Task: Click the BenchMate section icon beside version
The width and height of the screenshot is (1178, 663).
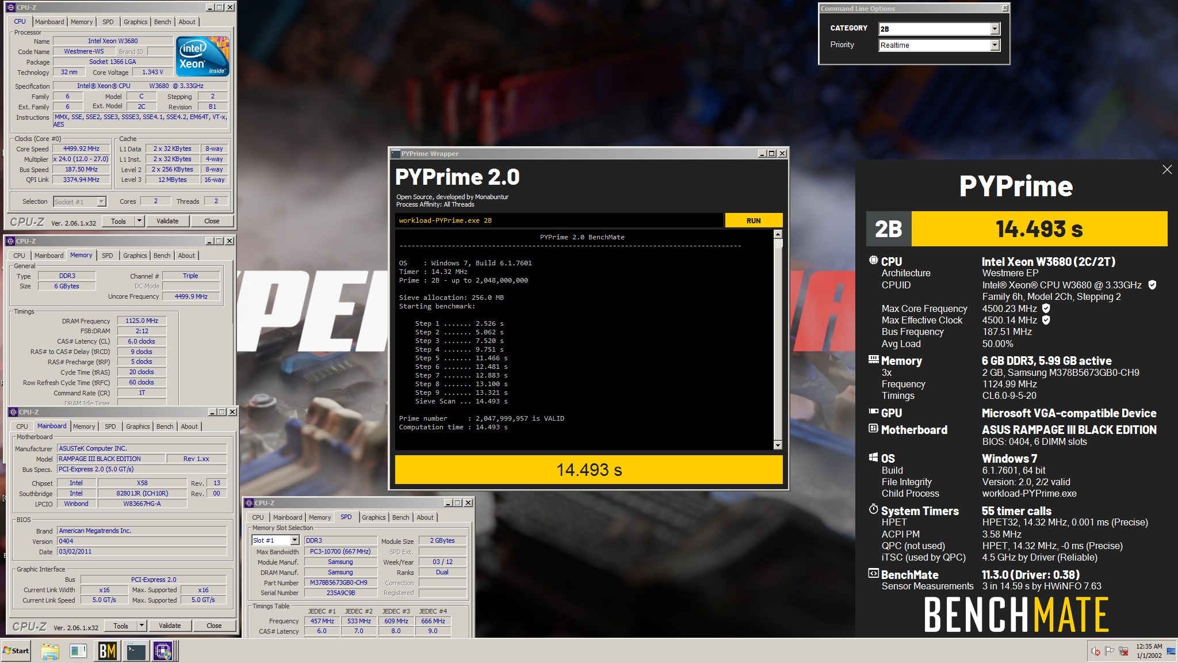Action: tap(873, 573)
